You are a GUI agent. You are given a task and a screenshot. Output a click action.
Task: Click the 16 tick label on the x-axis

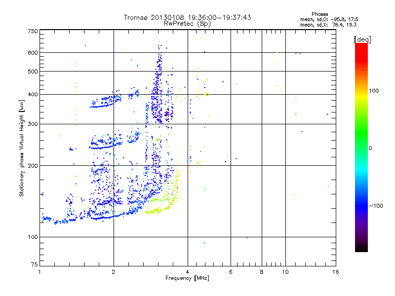[335, 272]
